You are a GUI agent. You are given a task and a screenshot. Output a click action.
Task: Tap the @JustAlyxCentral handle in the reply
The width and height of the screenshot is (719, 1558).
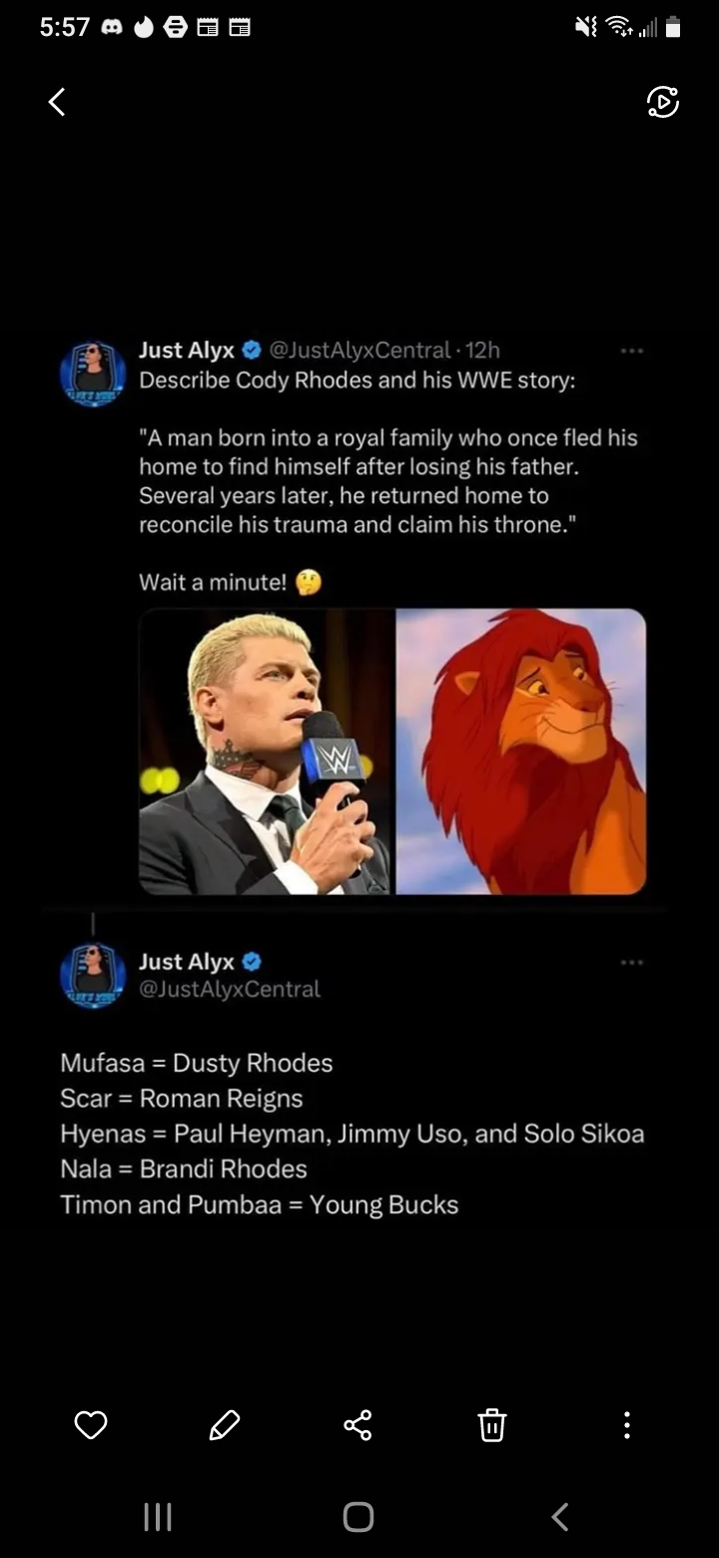[x=230, y=989]
